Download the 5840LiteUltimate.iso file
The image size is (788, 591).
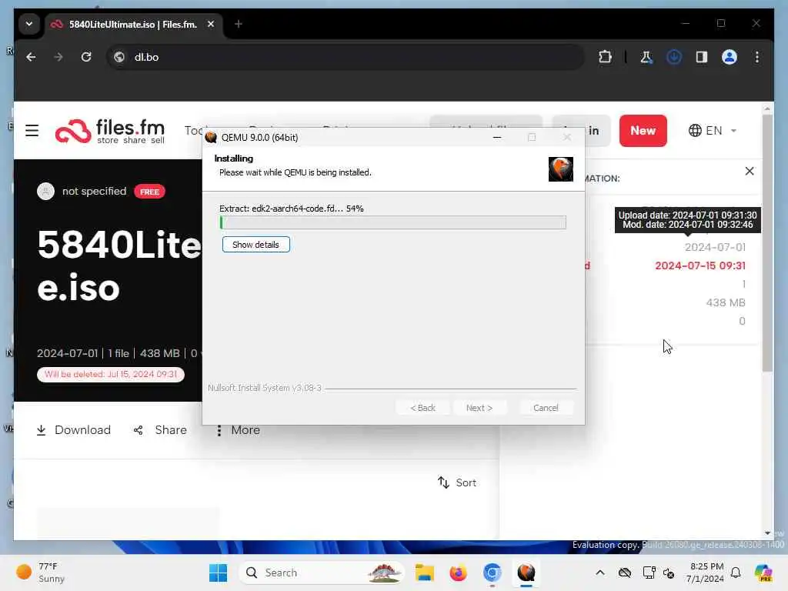click(73, 430)
